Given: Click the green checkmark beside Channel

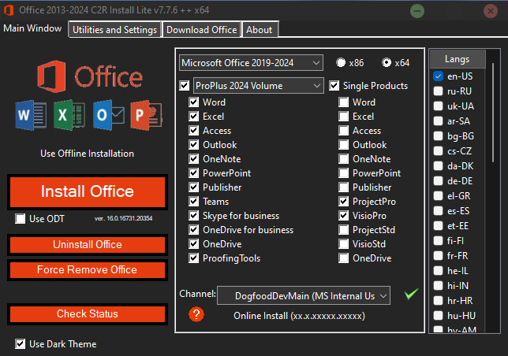Looking at the screenshot, I should 409,294.
